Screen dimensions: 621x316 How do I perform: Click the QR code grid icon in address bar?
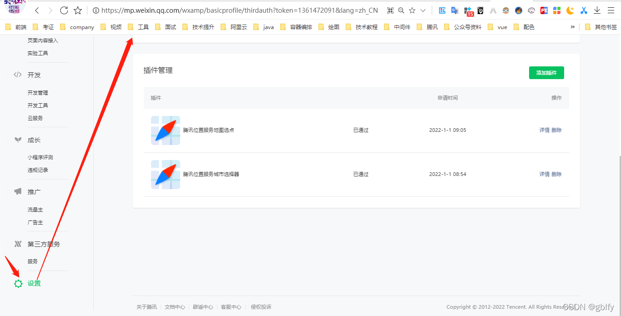click(x=390, y=10)
